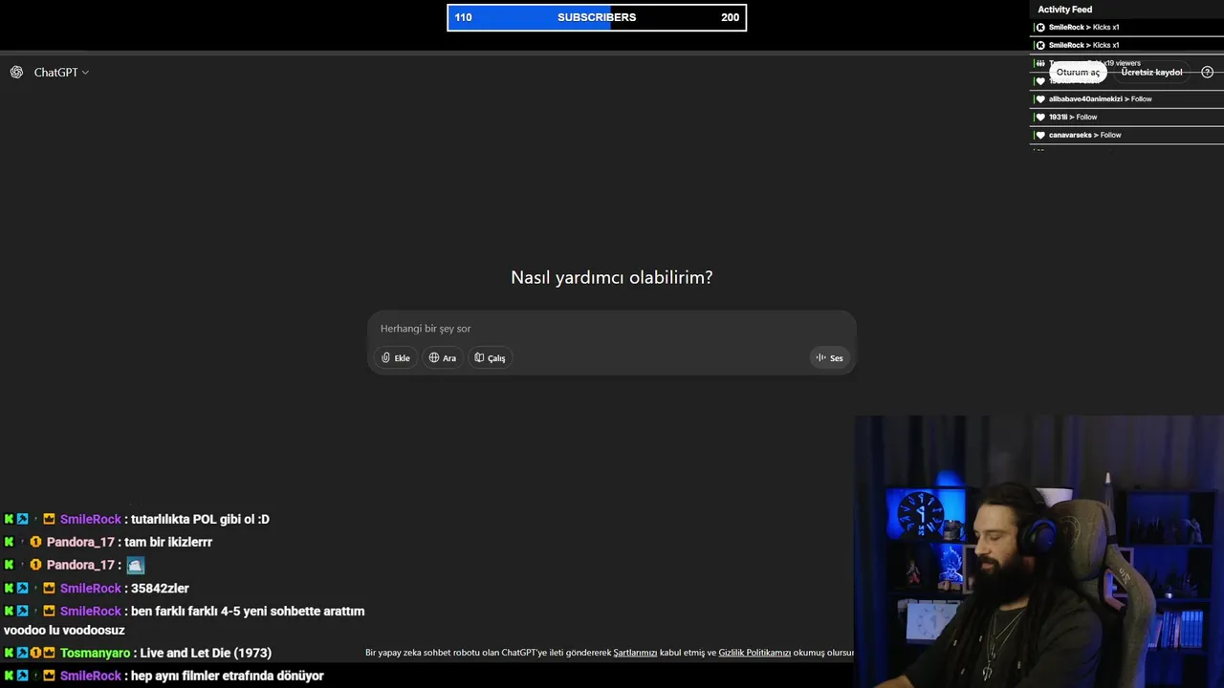1224x688 pixels.
Task: Click SmileRock's '35842zler' message
Action: click(160, 589)
